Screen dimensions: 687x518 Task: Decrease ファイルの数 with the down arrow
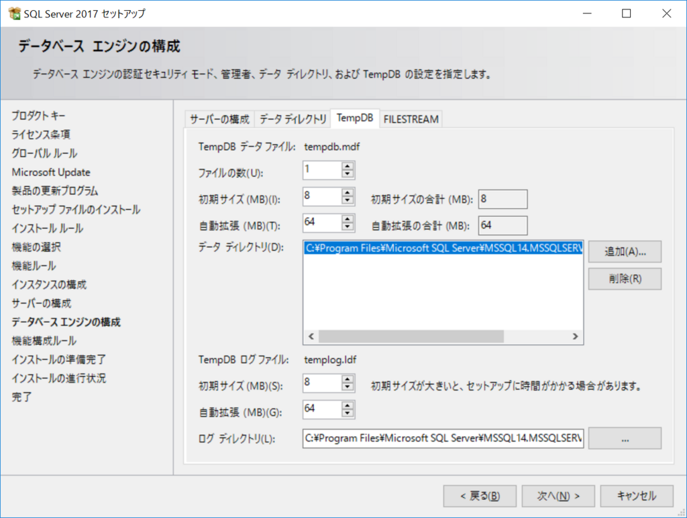click(348, 174)
